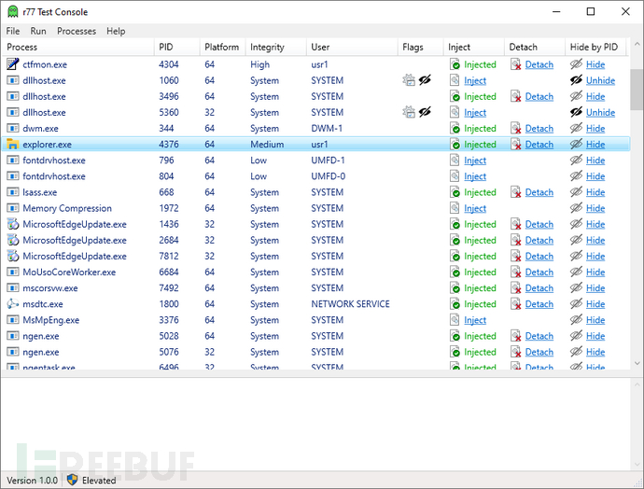Click Detach link for explorer.exe
Image resolution: width=644 pixels, height=489 pixels.
pyautogui.click(x=539, y=145)
